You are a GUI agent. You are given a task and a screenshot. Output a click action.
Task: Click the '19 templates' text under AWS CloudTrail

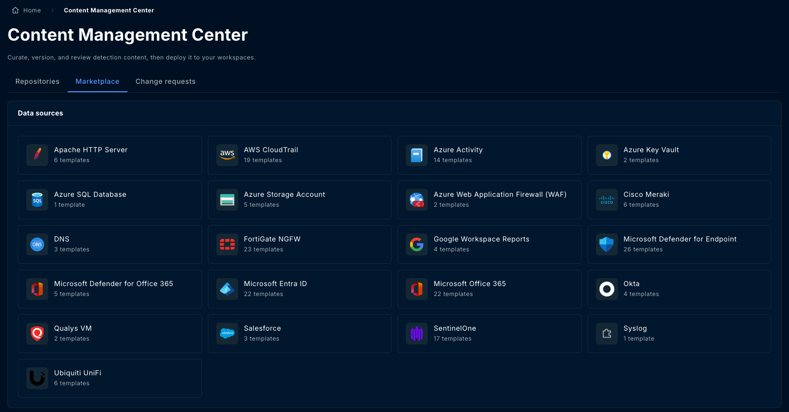tap(263, 160)
